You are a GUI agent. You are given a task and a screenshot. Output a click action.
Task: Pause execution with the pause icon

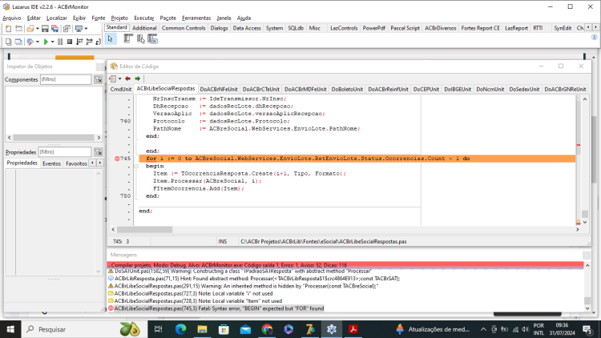pos(60,42)
